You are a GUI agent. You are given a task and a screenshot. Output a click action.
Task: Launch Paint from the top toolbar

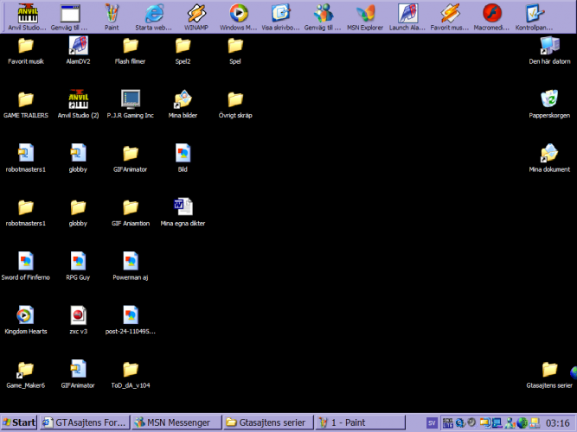(x=112, y=15)
